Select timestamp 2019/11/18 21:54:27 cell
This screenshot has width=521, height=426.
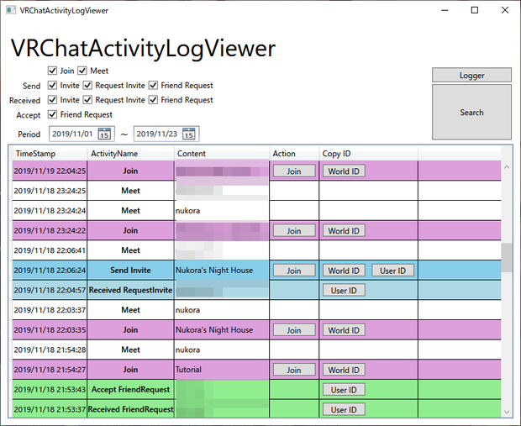tap(50, 370)
